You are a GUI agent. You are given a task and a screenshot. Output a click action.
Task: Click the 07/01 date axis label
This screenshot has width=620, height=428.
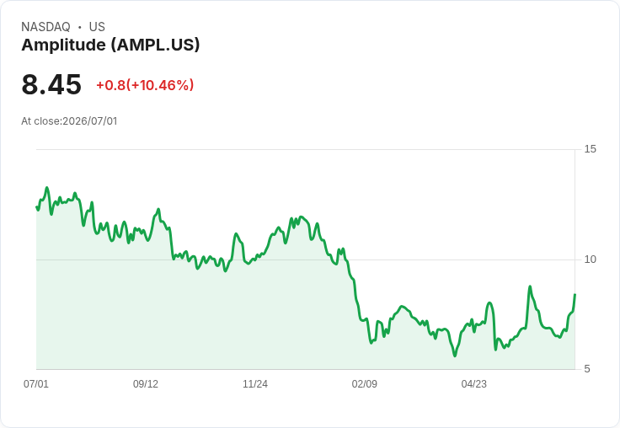(36, 384)
